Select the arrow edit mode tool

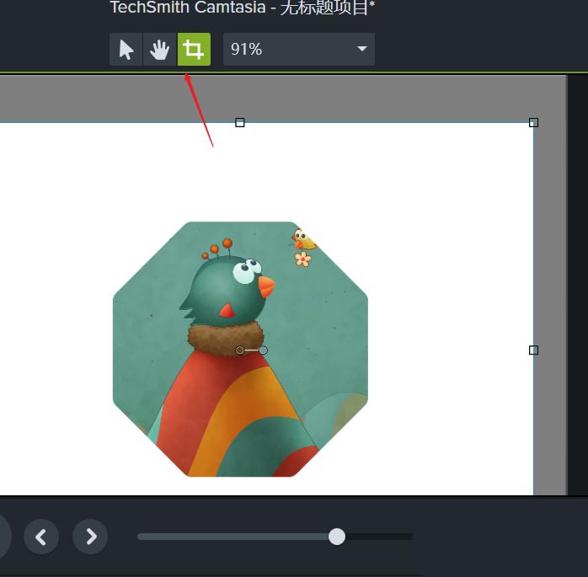tap(126, 49)
